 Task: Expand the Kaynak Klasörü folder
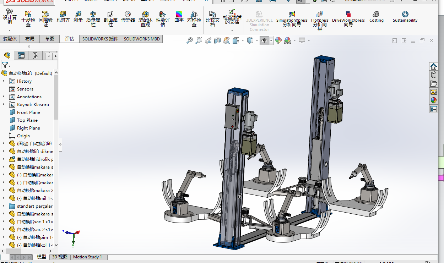pyautogui.click(x=4, y=104)
